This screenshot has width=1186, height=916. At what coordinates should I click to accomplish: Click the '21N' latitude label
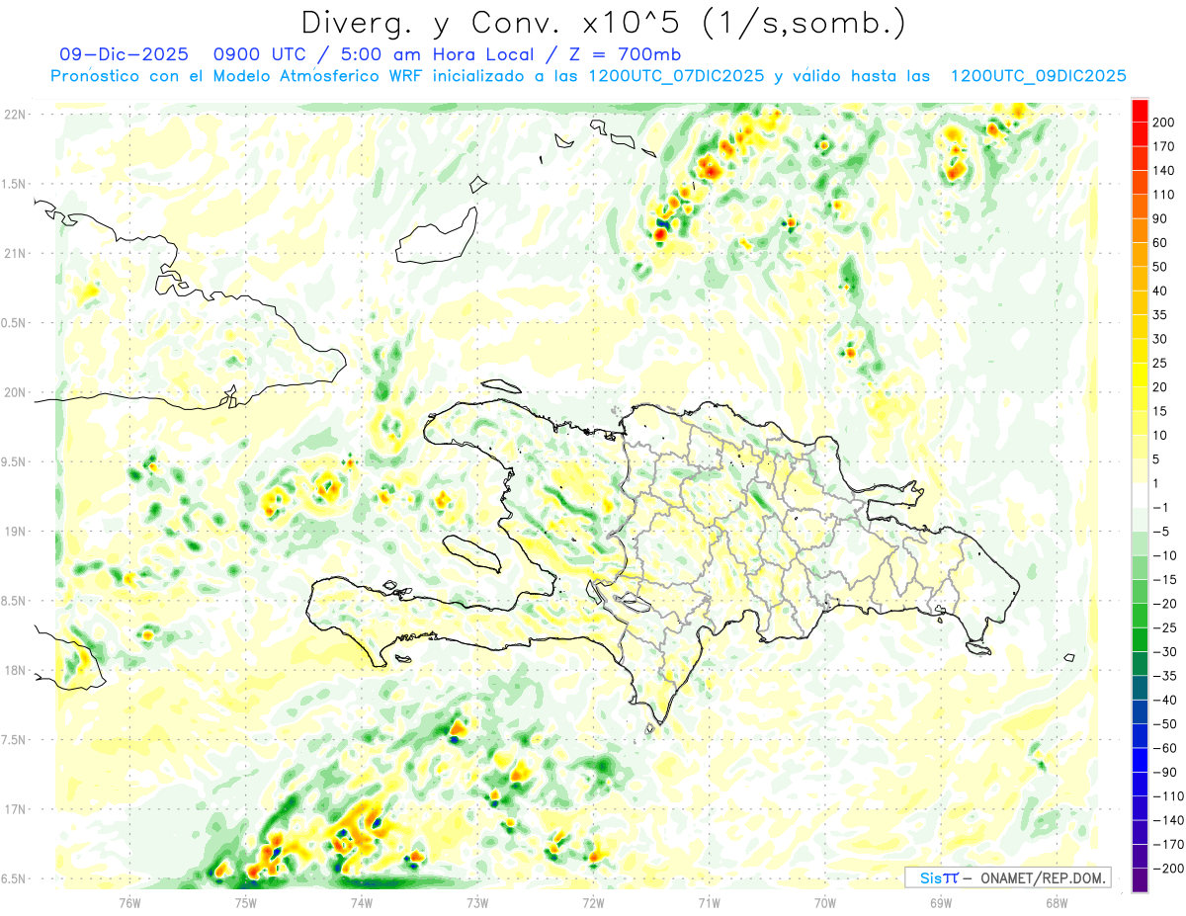16,253
